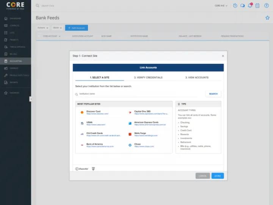273x205 pixels.
Task: Select the Bank of America logo
Action: pos(82,145)
